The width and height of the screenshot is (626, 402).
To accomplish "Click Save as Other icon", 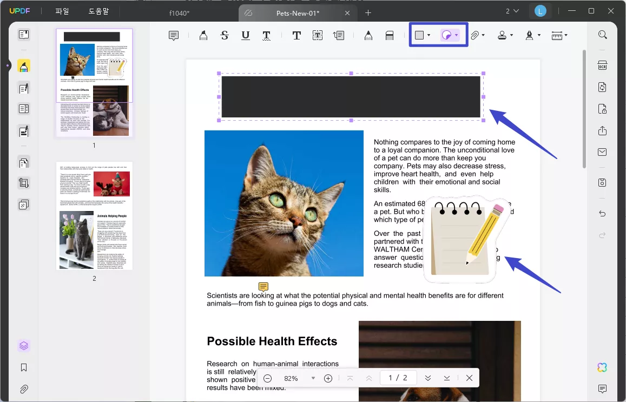I will coord(602,182).
